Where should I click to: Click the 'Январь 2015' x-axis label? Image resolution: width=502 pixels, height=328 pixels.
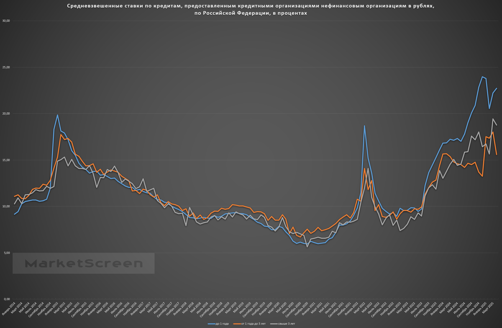[52, 308]
